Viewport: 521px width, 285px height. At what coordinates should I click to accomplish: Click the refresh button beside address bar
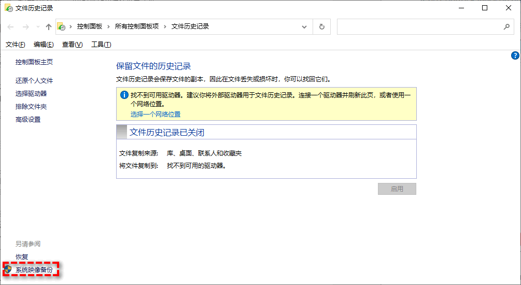322,27
